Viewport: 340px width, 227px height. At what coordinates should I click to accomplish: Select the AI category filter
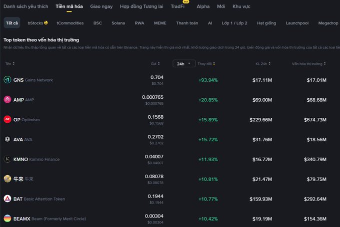(210, 23)
